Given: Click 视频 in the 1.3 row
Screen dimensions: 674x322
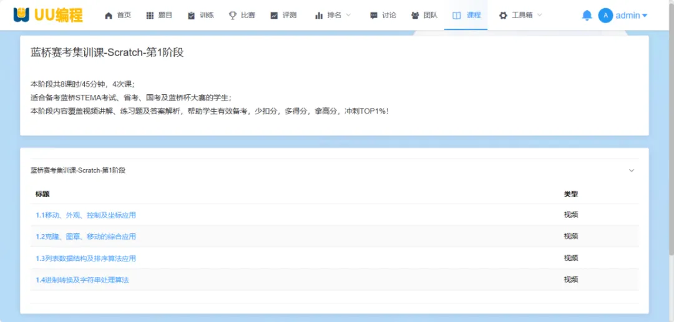Looking at the screenshot, I should (x=571, y=258).
